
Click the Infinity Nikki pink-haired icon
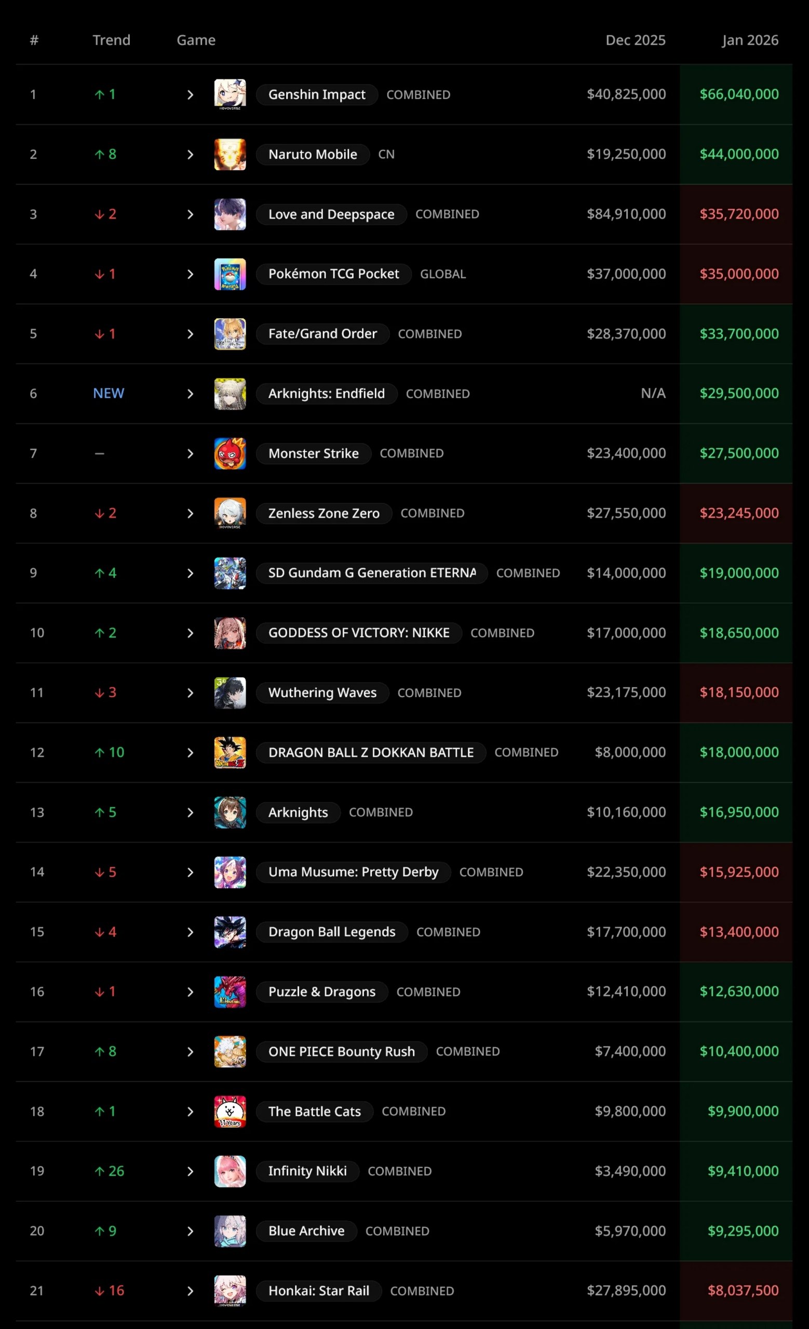click(230, 1171)
